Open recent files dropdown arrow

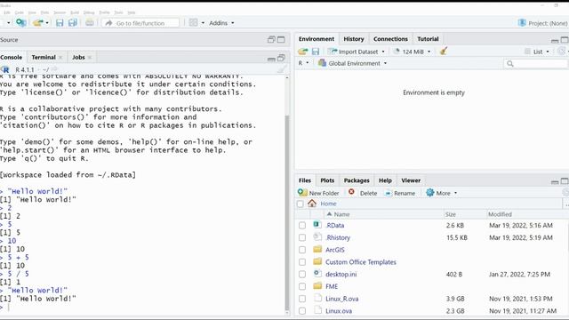coord(47,23)
